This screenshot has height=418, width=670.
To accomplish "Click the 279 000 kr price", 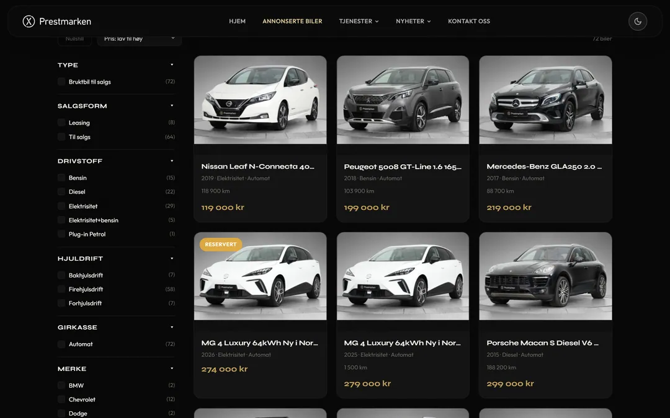I will click(x=367, y=383).
